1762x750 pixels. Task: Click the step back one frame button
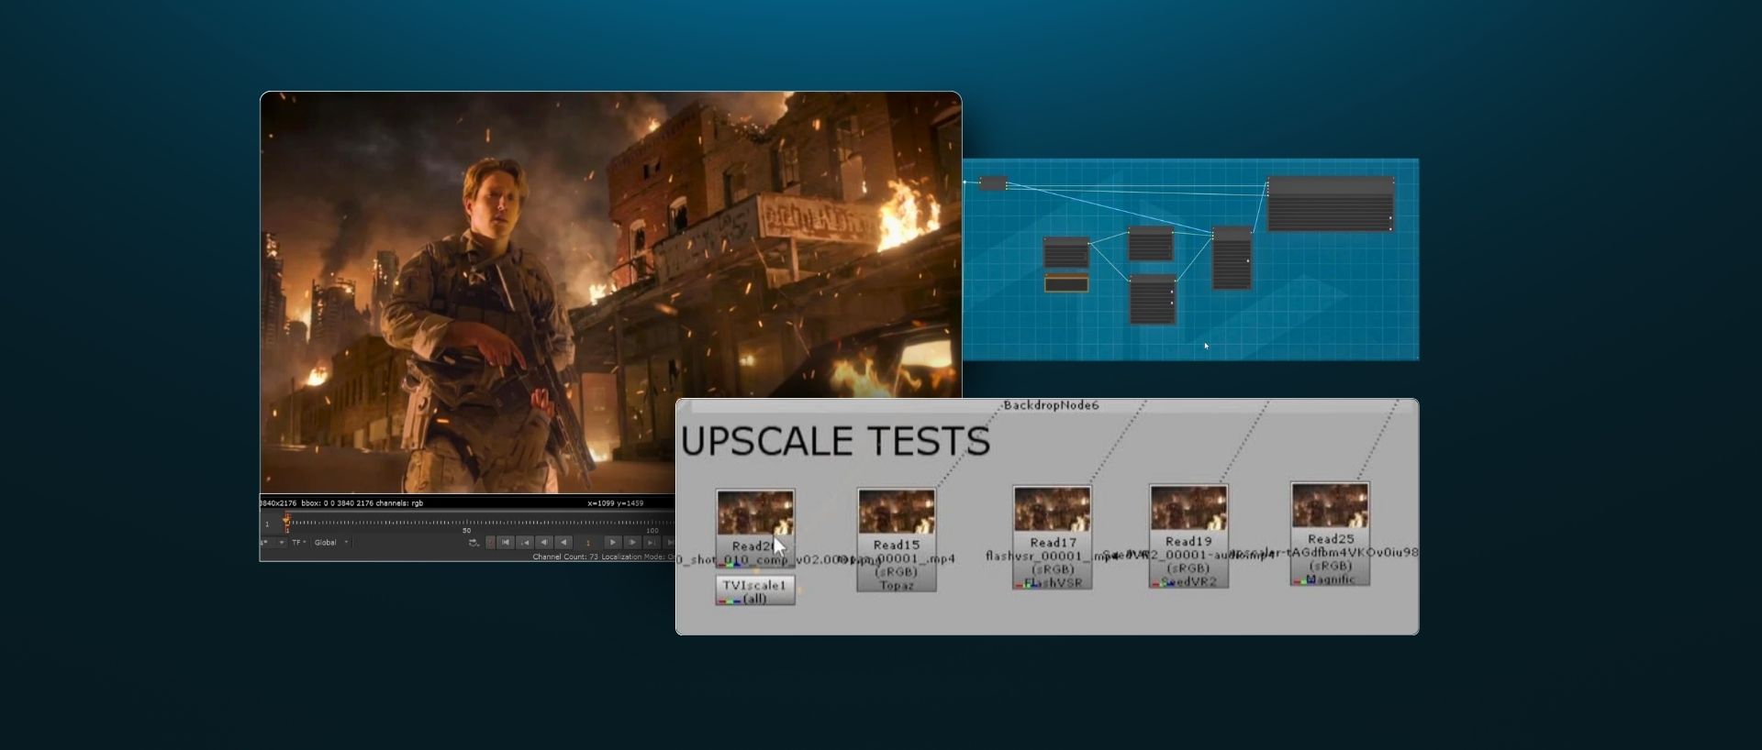pyautogui.click(x=544, y=543)
